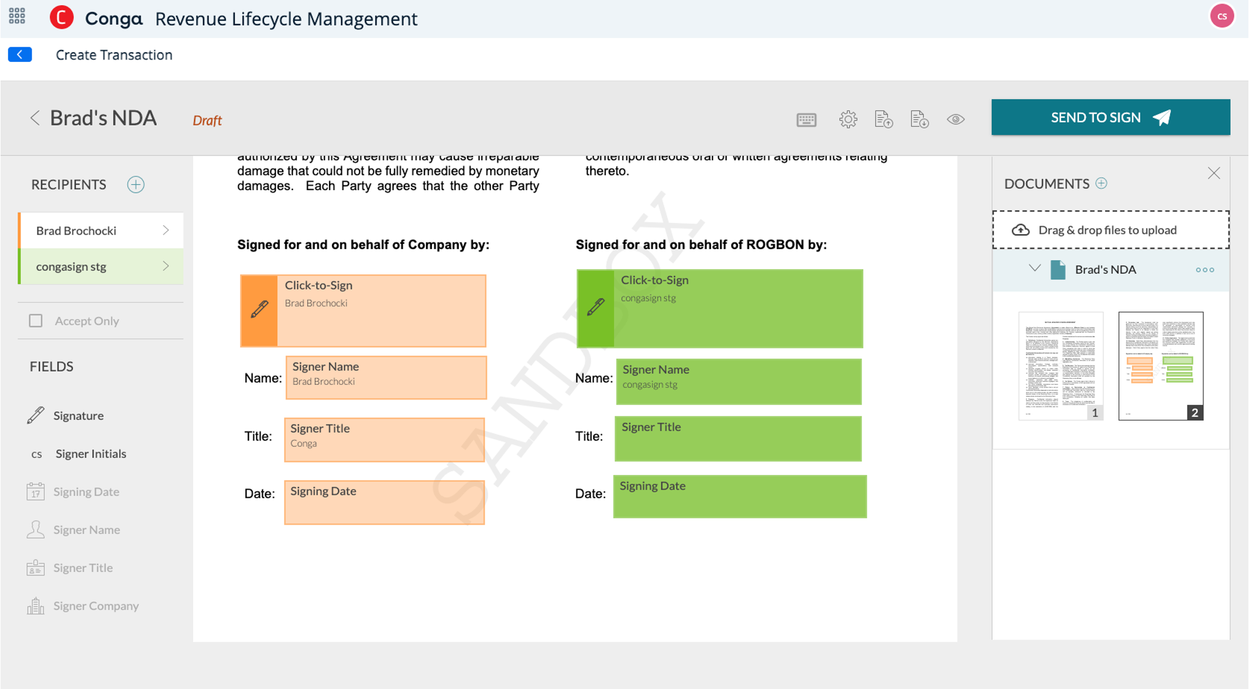Collapse the Brad's NDA document in Documents panel
Viewport: 1249px width, 689px height.
click(x=1034, y=269)
